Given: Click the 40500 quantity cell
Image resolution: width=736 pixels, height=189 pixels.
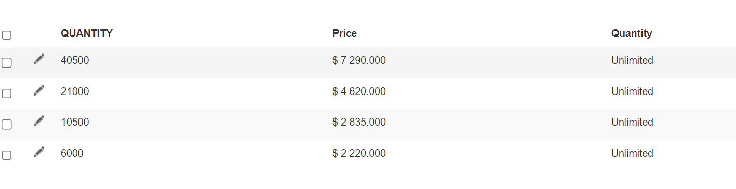Looking at the screenshot, I should tap(75, 60).
